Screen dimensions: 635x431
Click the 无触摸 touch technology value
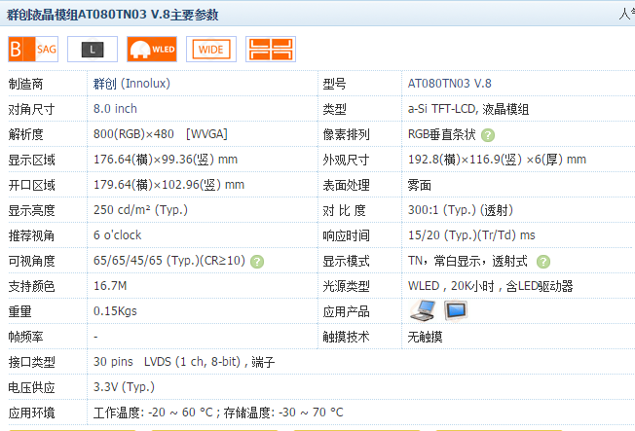point(426,337)
